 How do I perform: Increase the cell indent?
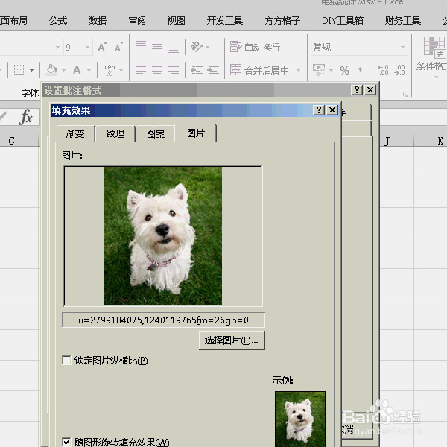213,70
